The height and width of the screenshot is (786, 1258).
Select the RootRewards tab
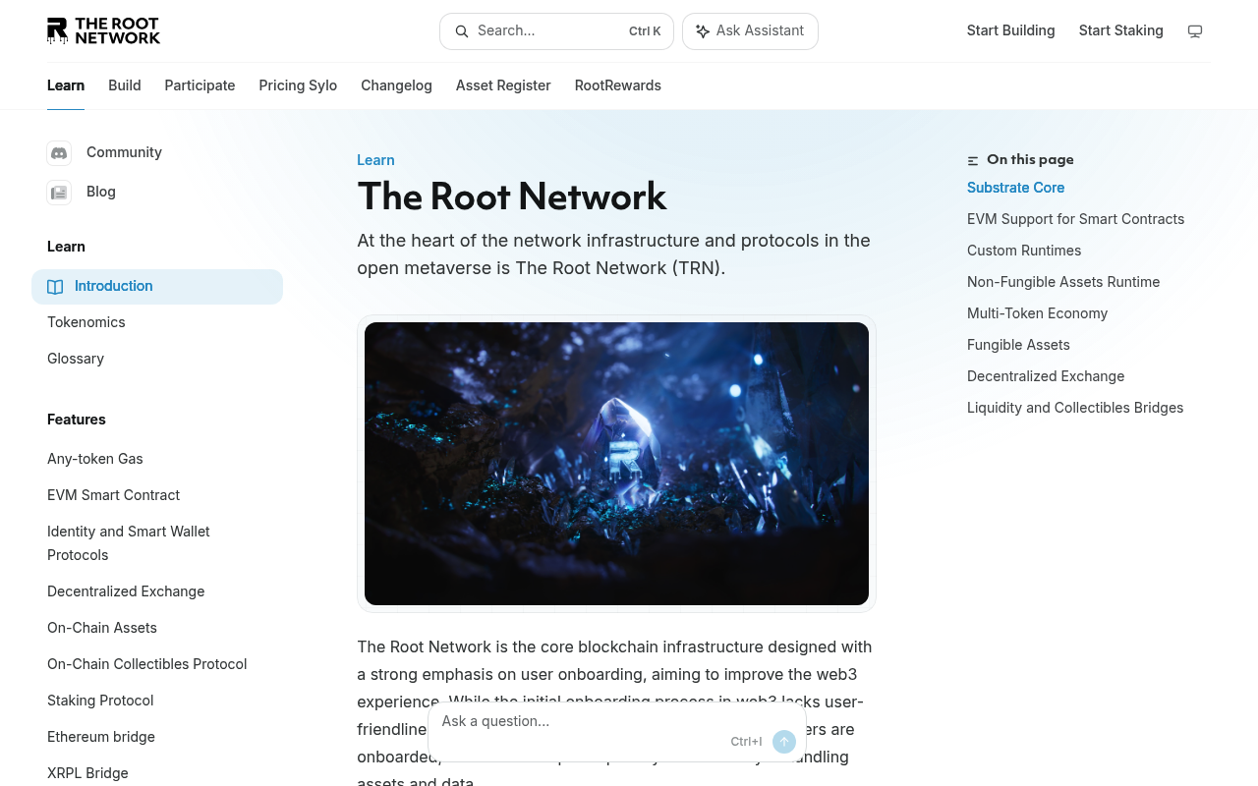click(617, 85)
